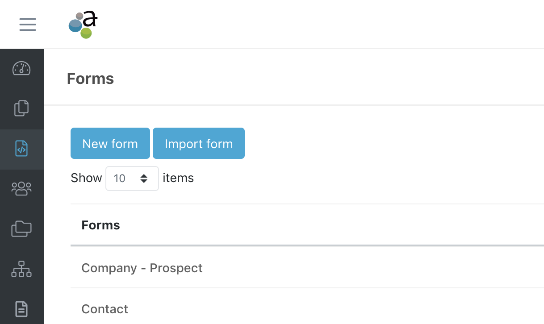
Task: Click the Import form button
Action: [199, 143]
